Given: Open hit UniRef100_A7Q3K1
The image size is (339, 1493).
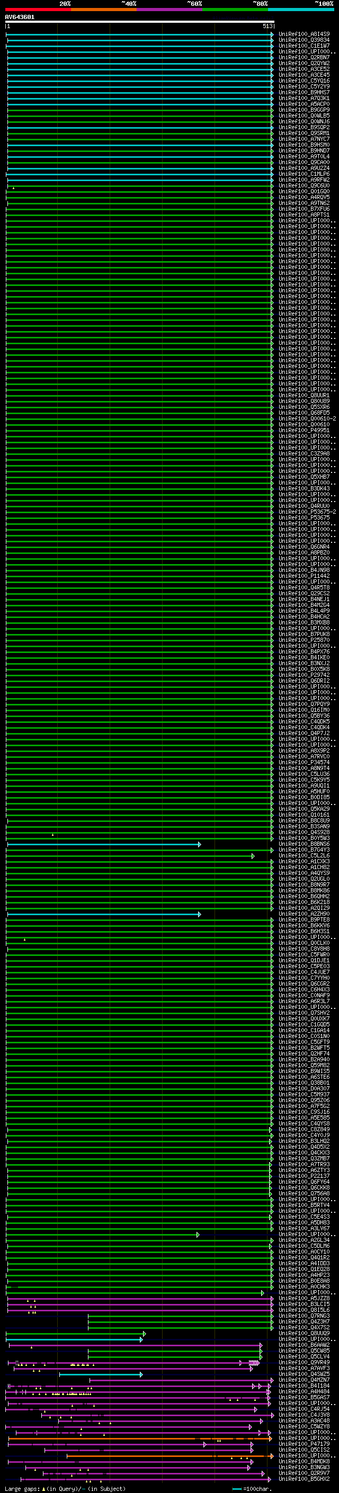Looking at the screenshot, I should point(304,99).
